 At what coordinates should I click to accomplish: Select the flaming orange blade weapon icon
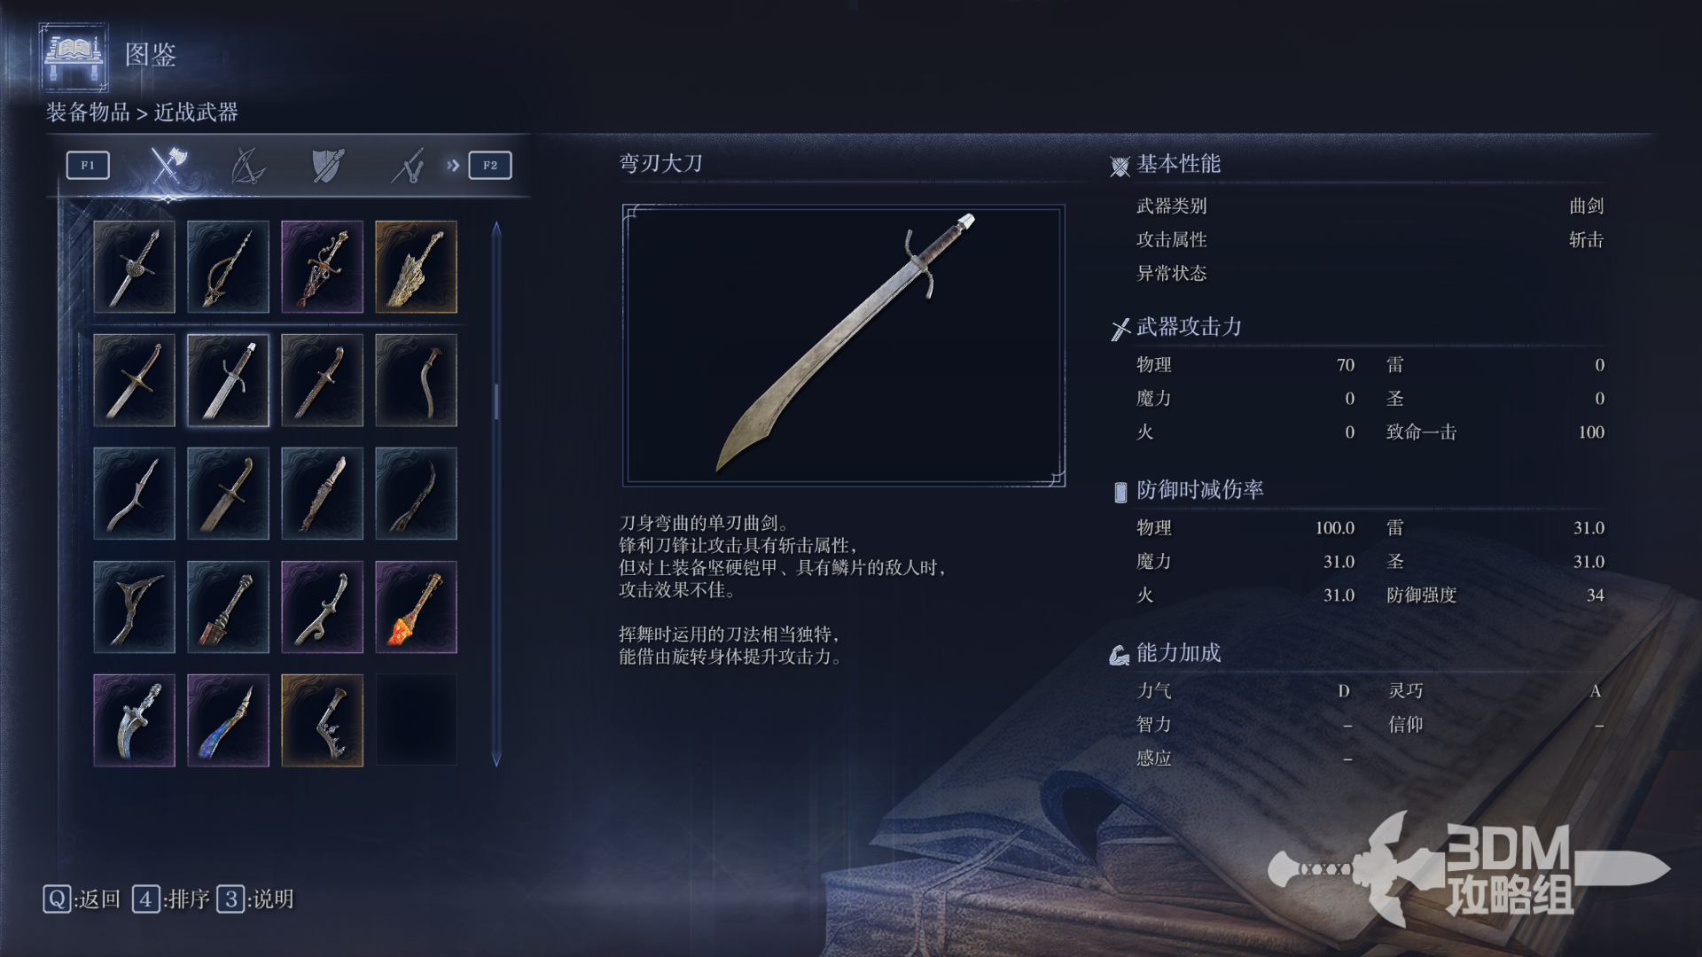tap(416, 607)
